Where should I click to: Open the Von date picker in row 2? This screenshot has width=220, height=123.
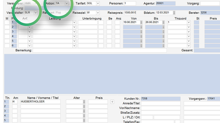pyautogui.click(x=141, y=27)
